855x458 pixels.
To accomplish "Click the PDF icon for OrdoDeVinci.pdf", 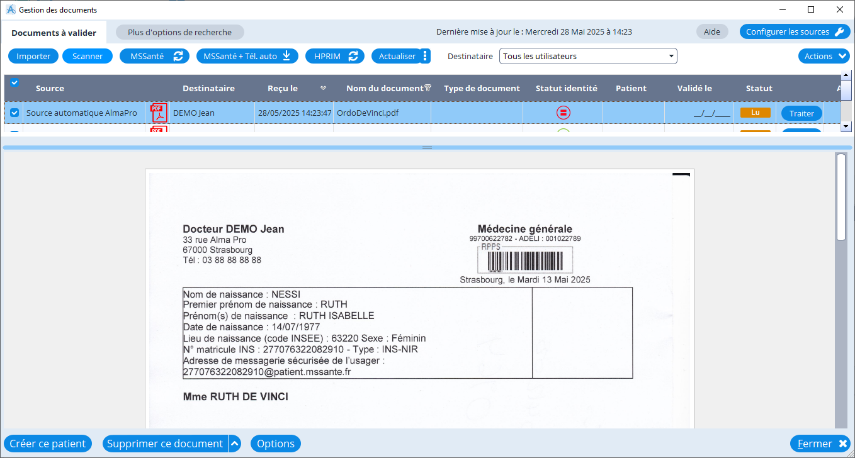I will (159, 113).
